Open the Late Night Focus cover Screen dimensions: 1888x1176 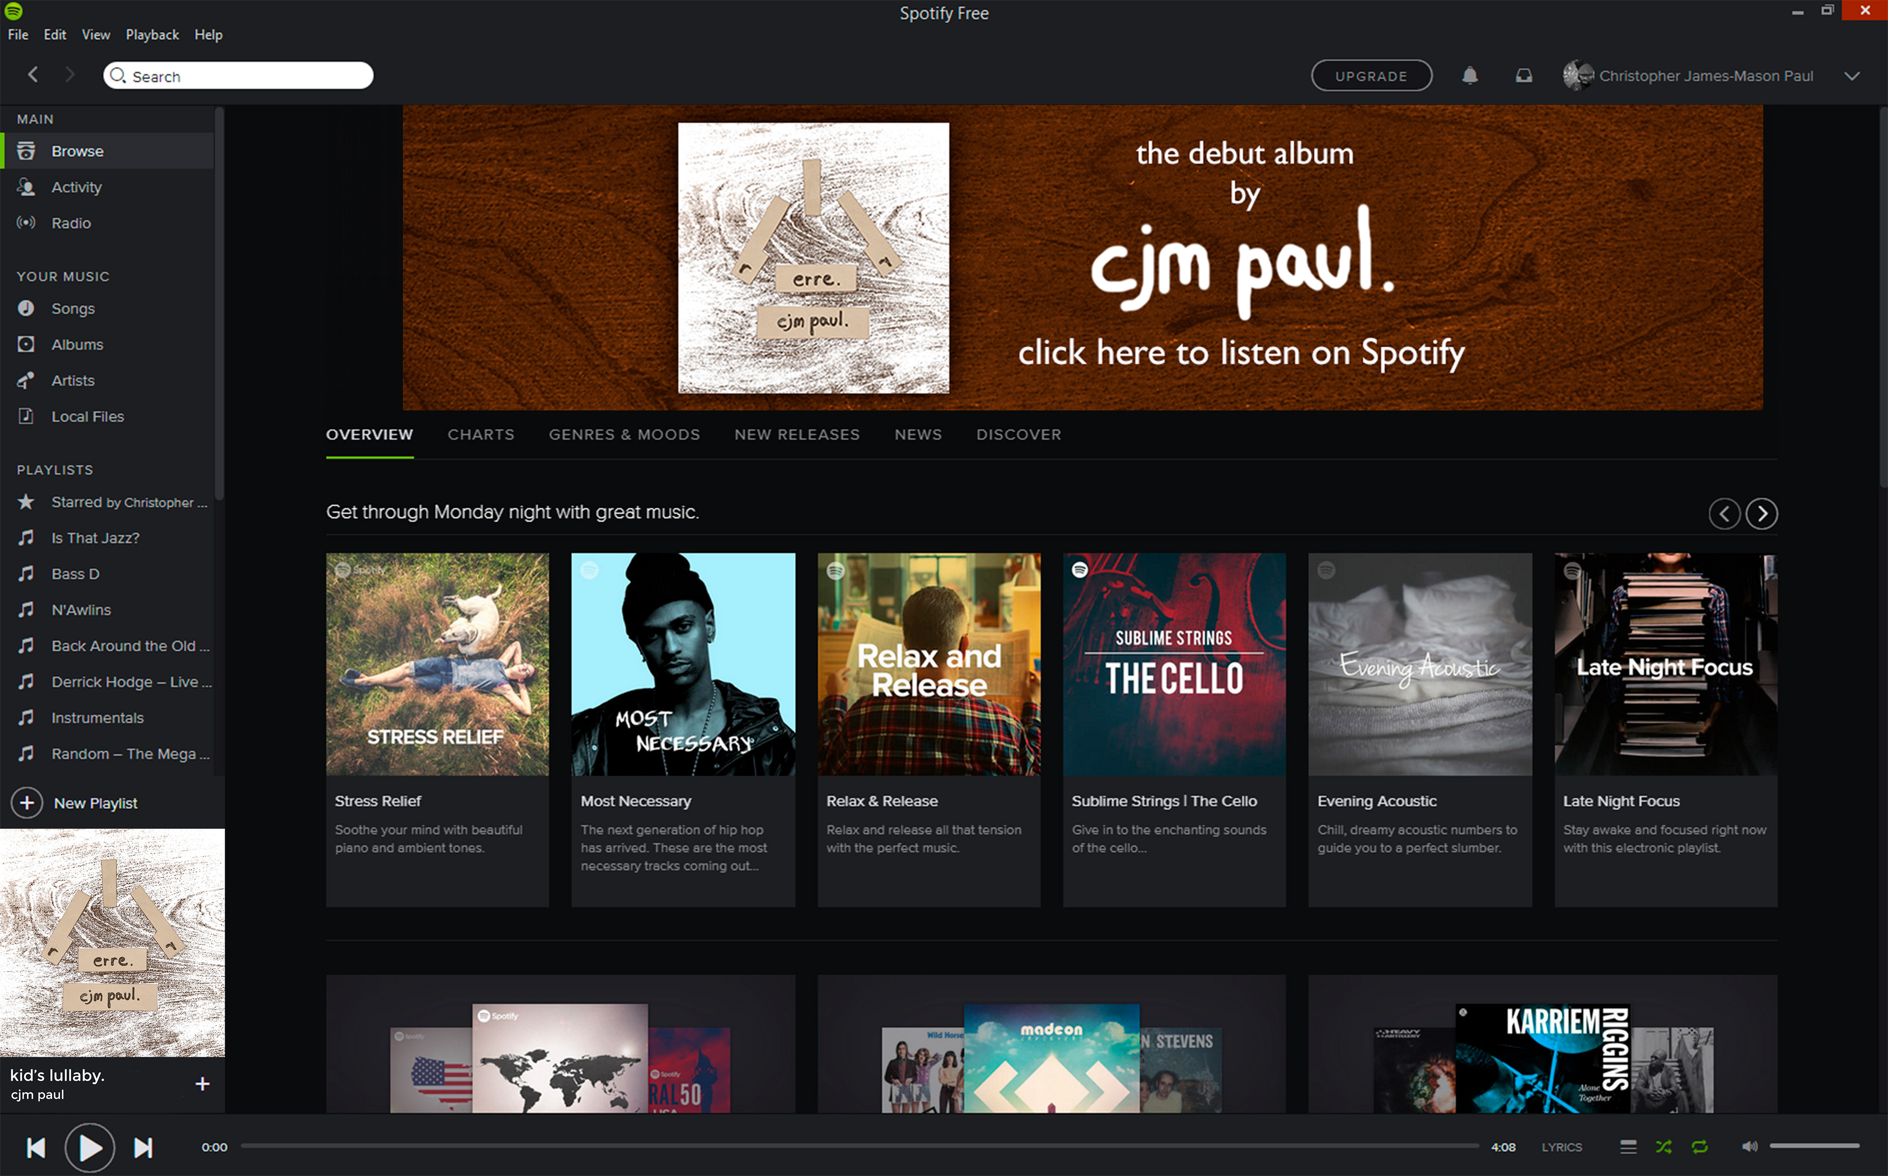click(x=1666, y=663)
